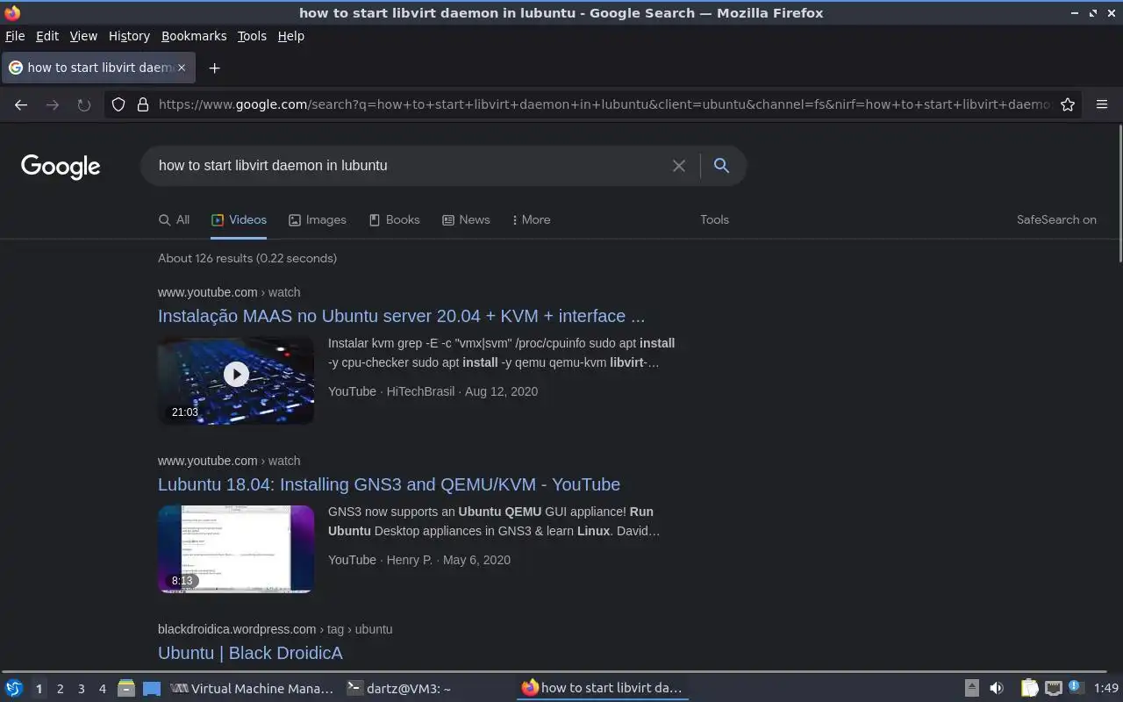Switch to All results tab
The image size is (1123, 702).
click(174, 219)
